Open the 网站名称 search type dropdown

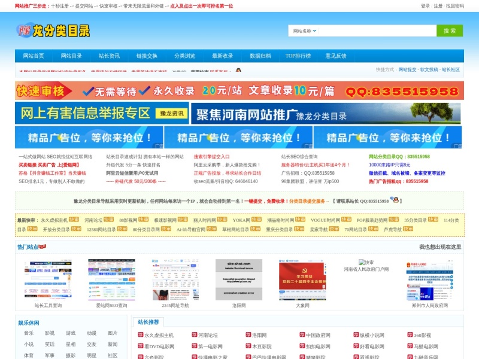[305, 31]
